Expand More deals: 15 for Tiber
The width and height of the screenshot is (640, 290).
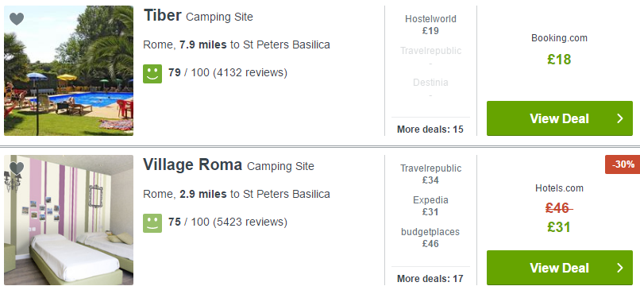point(430,130)
